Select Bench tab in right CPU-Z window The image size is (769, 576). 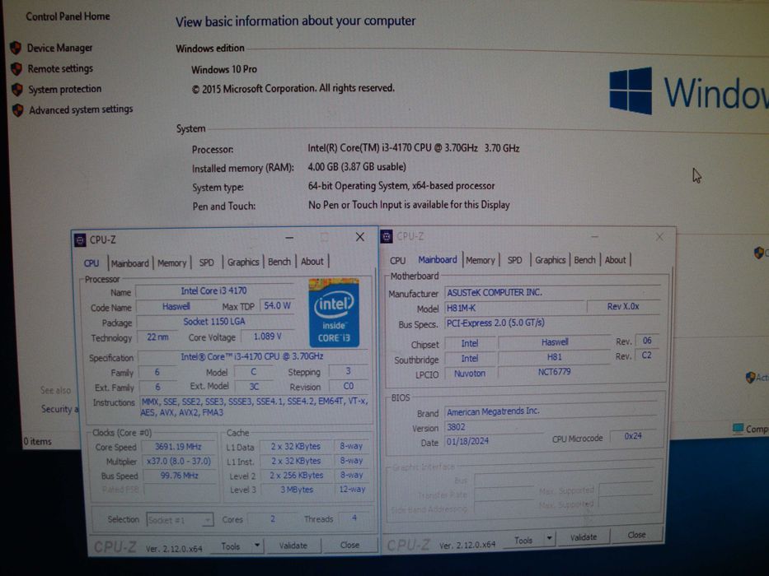584,260
